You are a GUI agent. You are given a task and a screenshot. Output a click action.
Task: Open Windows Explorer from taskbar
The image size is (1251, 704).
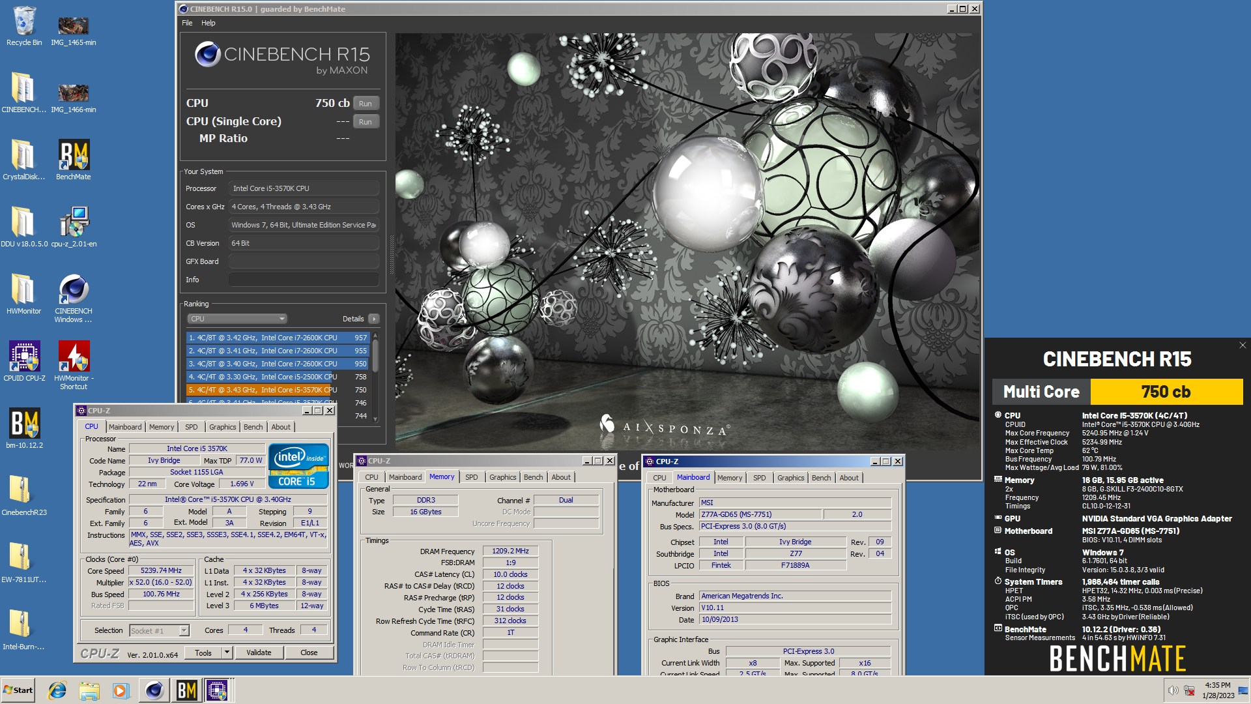point(89,690)
